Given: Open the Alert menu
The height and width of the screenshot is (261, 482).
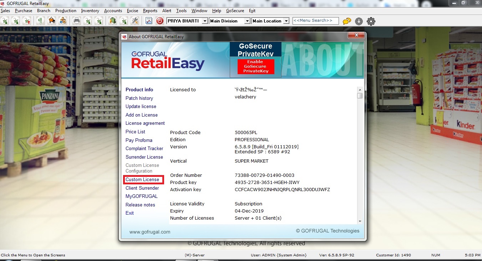Looking at the screenshot, I should pos(167,11).
